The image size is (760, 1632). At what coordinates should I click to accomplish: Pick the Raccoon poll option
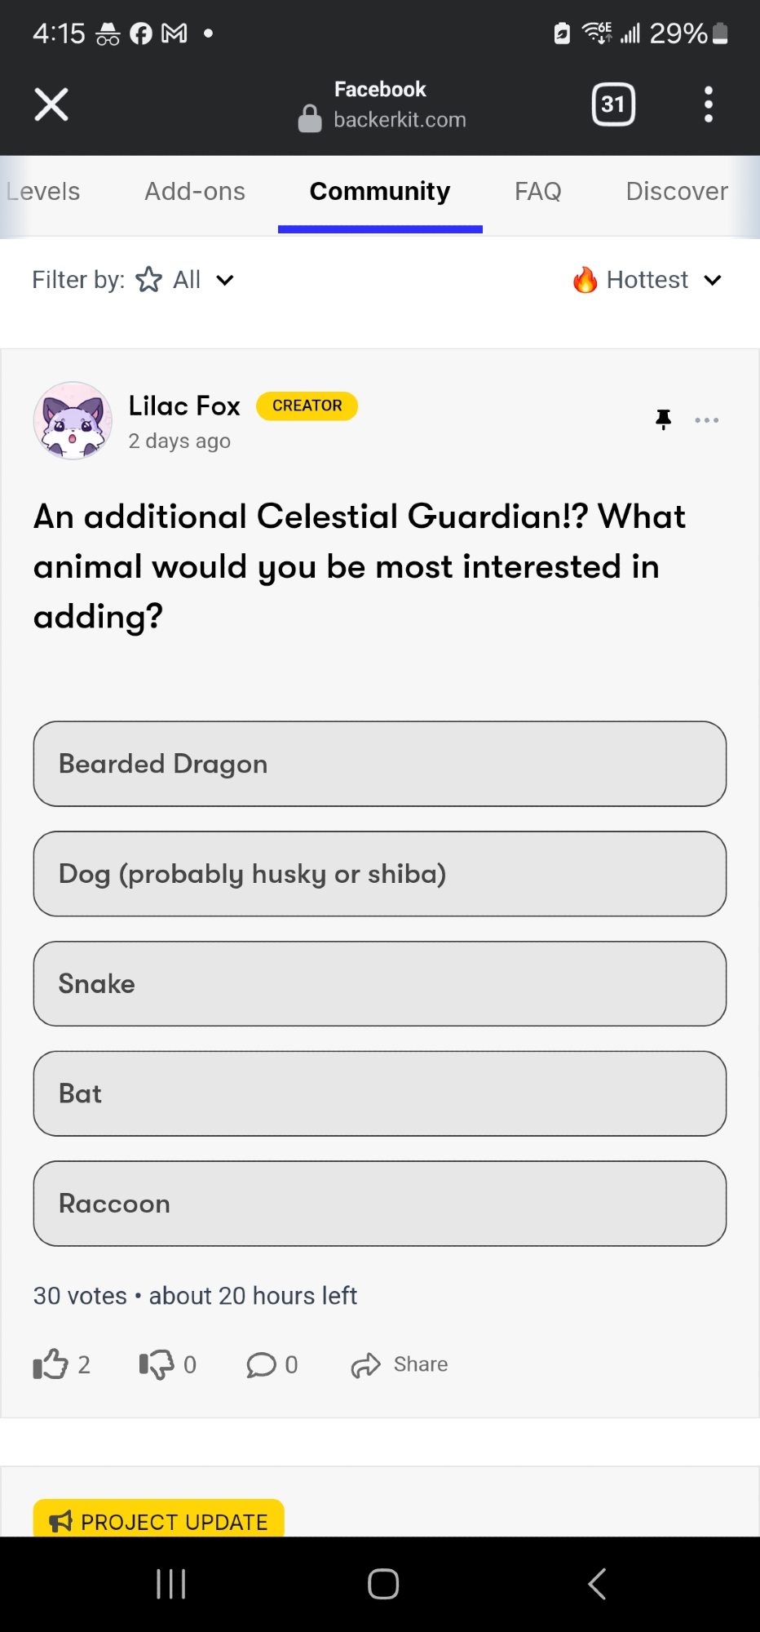(380, 1204)
